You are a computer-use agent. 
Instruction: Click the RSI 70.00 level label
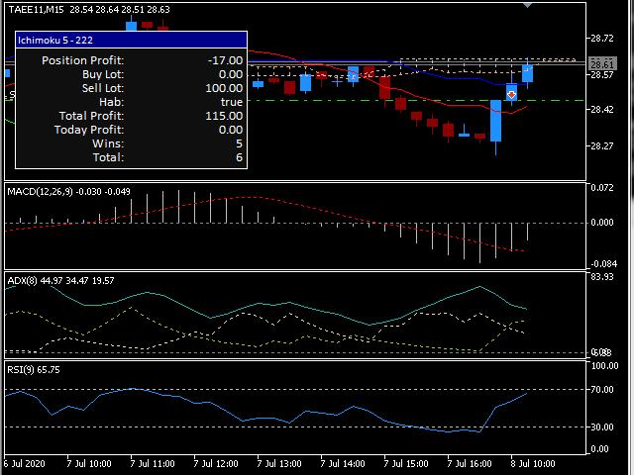click(x=603, y=390)
